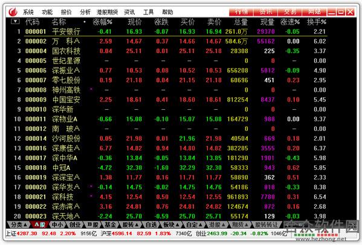
Task: Open the 港股期货 menu
Action: click(107, 12)
